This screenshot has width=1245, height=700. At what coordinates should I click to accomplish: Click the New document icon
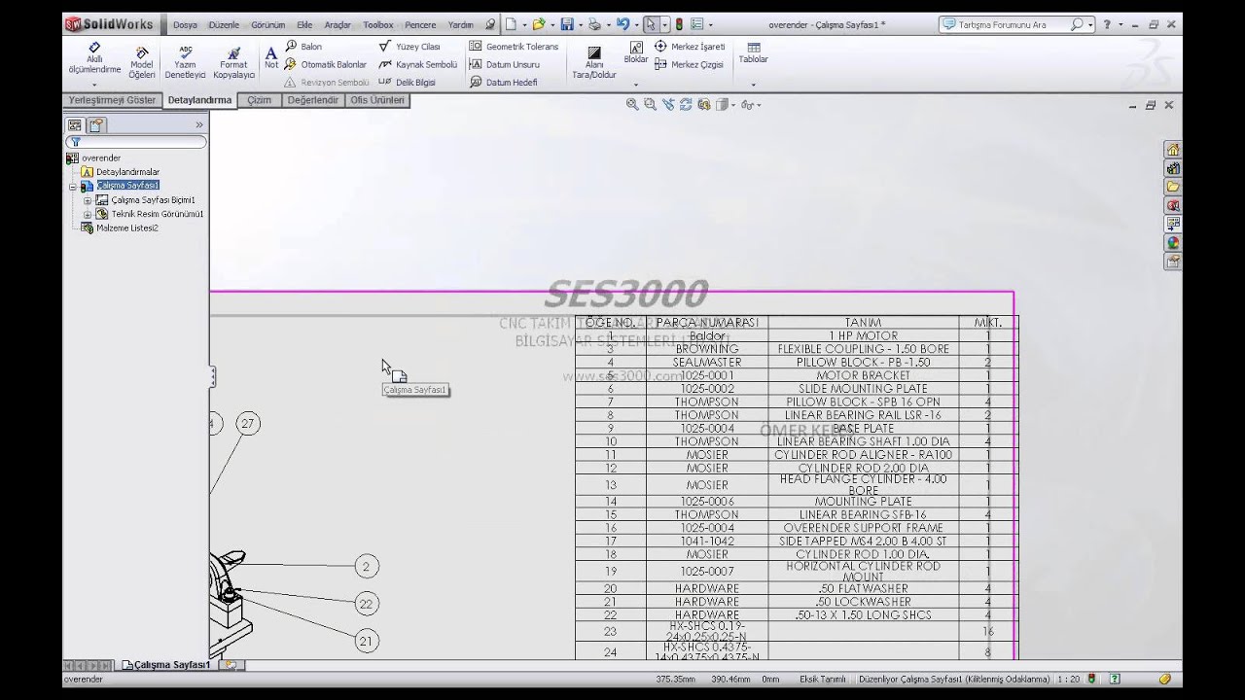tap(511, 24)
